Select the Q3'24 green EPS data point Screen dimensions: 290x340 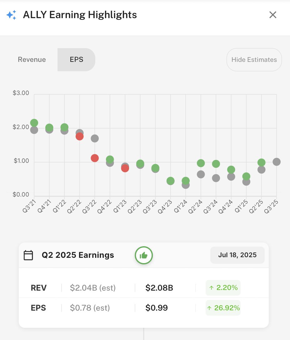tap(216, 164)
